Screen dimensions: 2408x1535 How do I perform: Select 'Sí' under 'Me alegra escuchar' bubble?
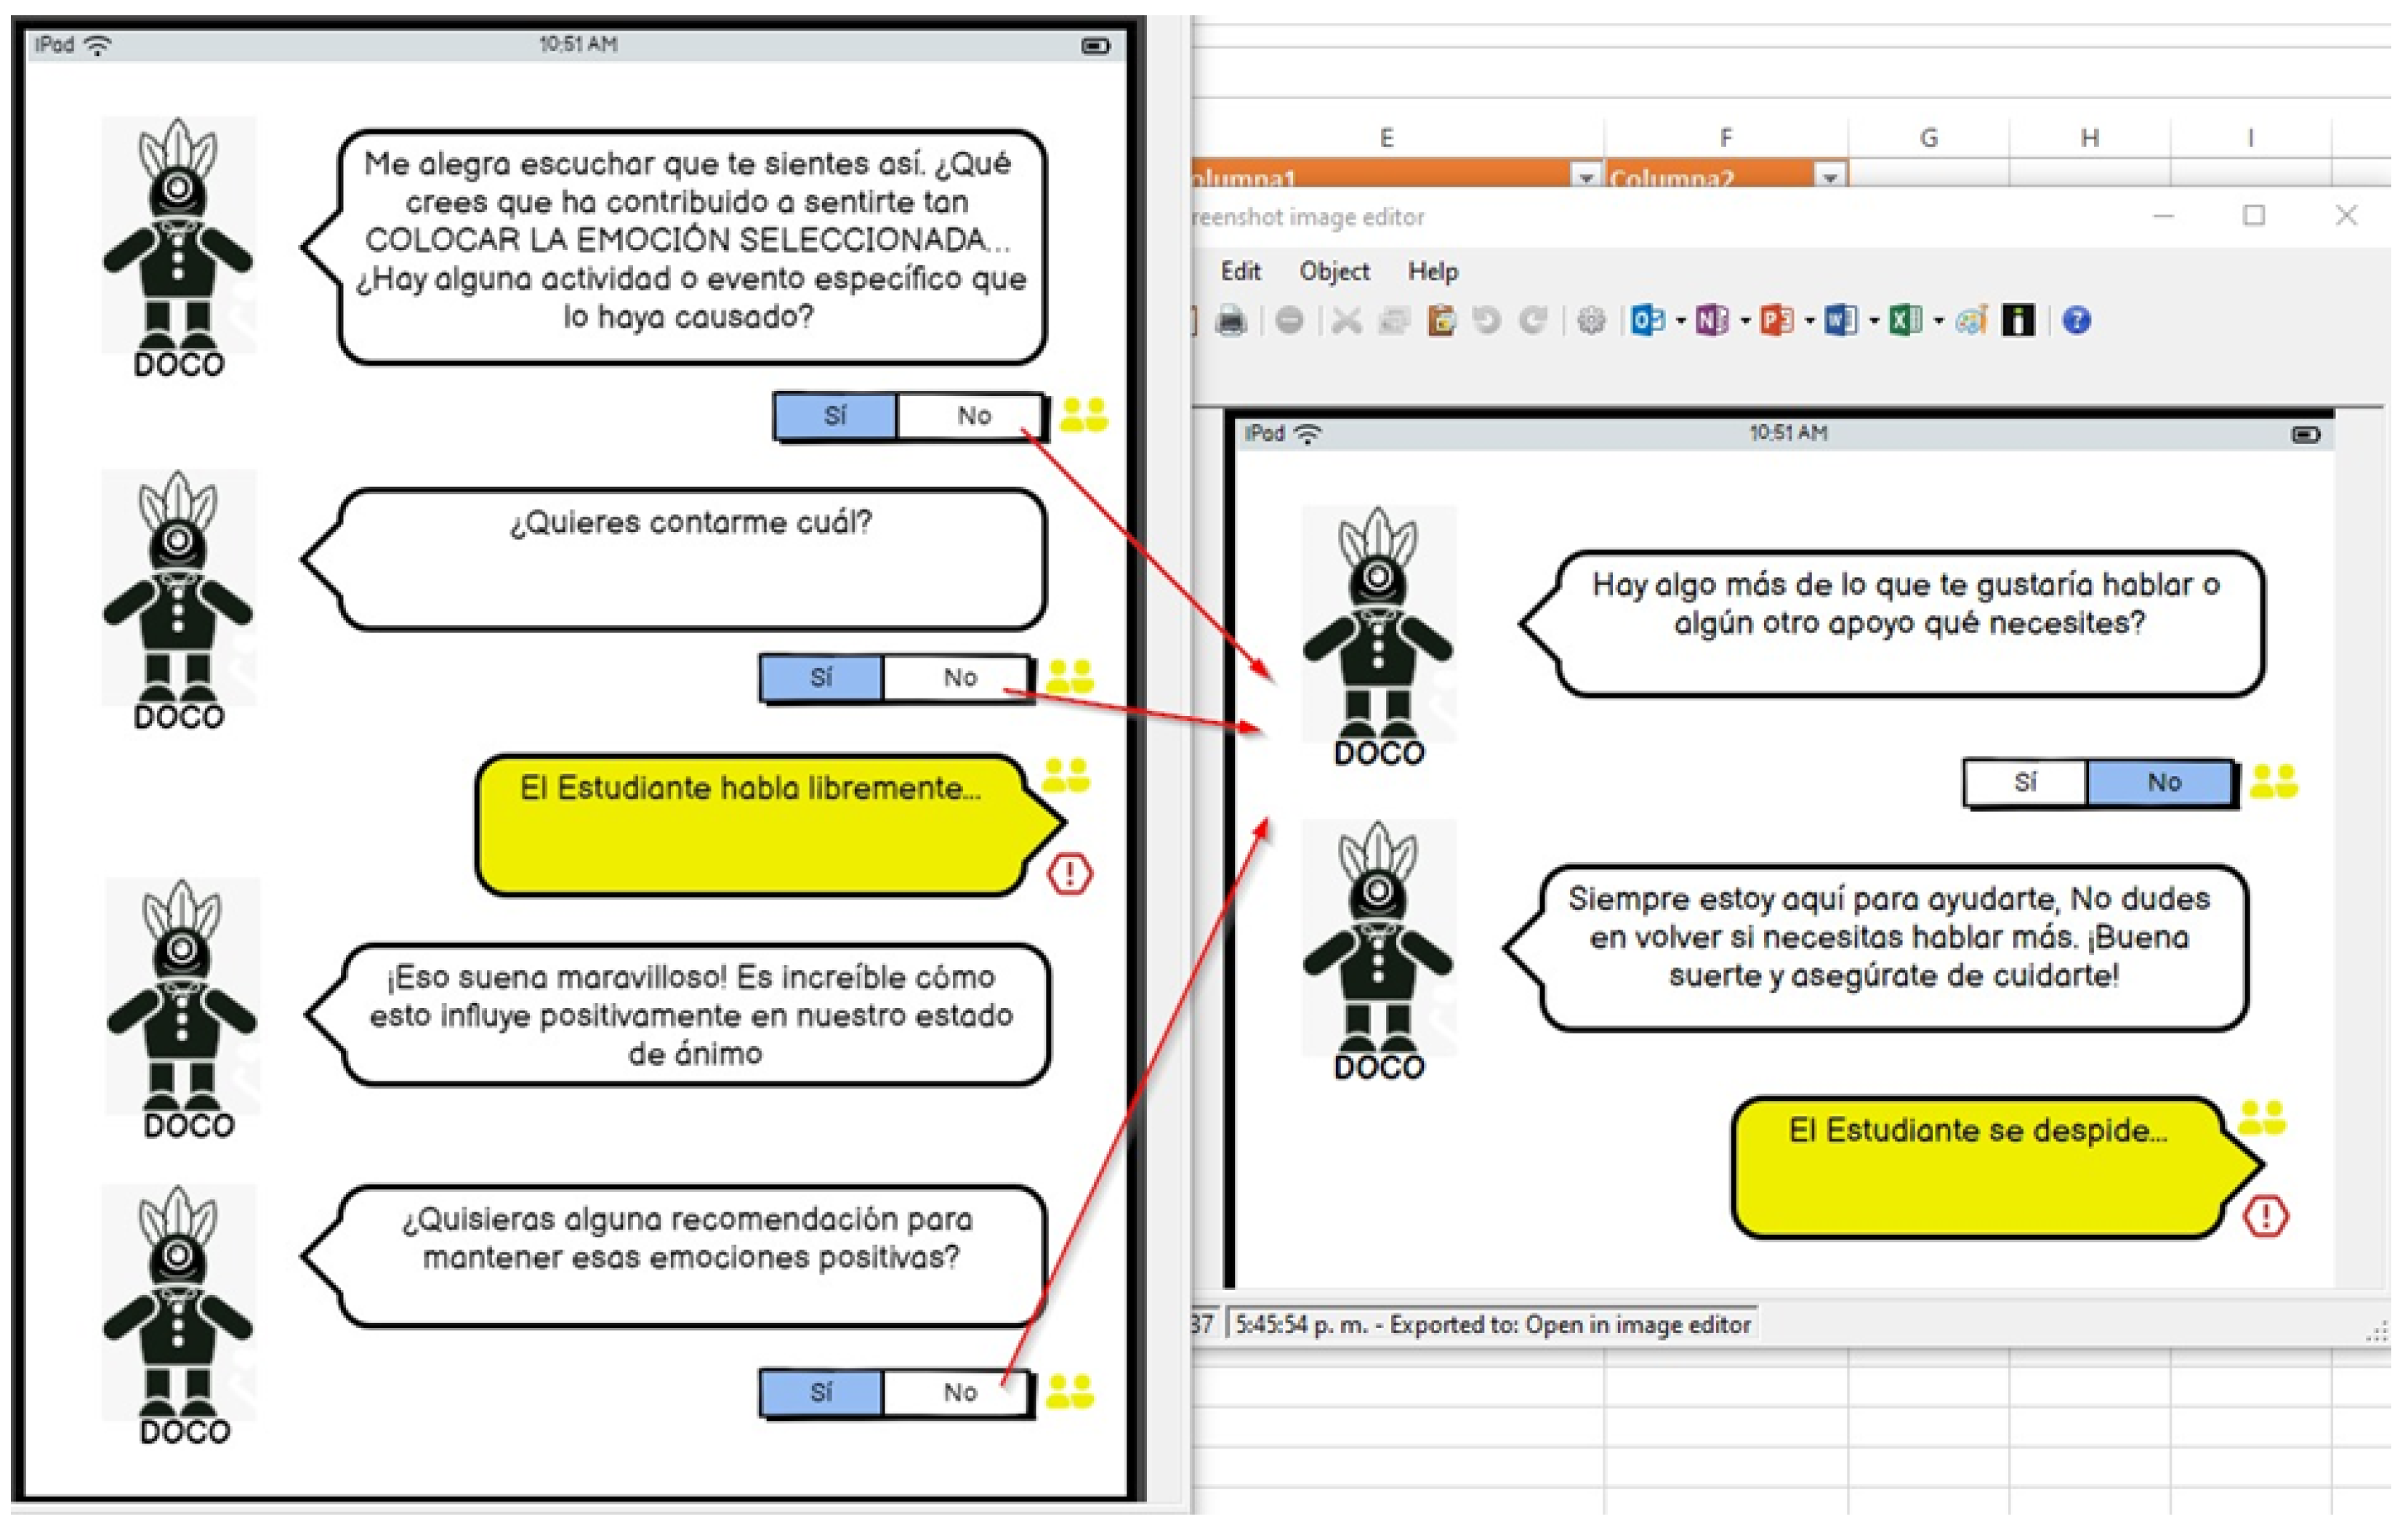pos(836,416)
